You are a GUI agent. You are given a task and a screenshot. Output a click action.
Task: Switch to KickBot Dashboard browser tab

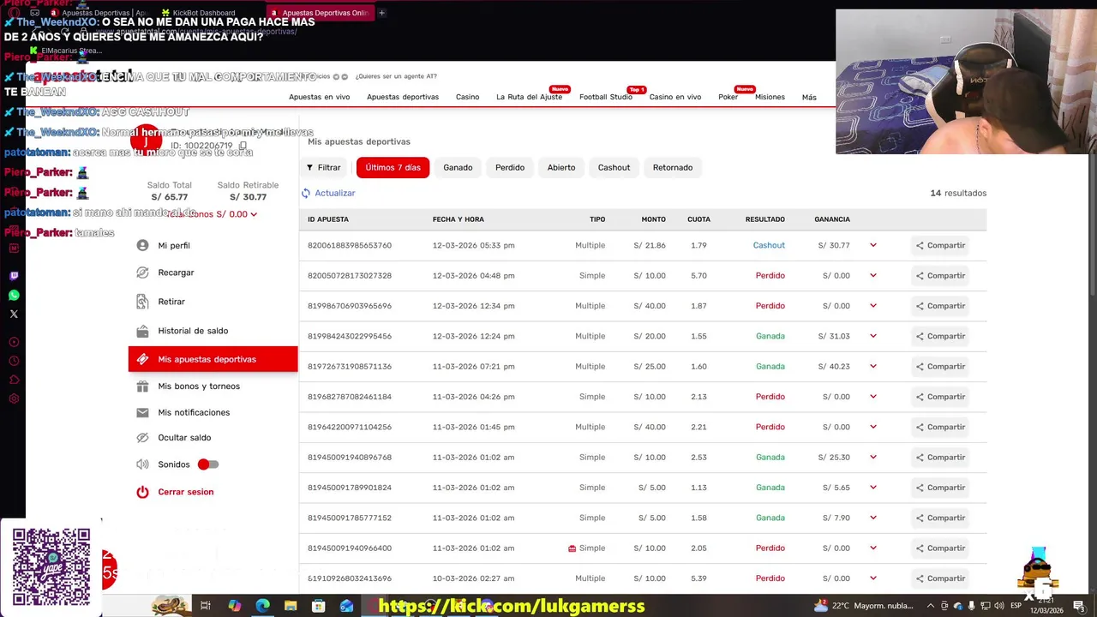tap(204, 13)
